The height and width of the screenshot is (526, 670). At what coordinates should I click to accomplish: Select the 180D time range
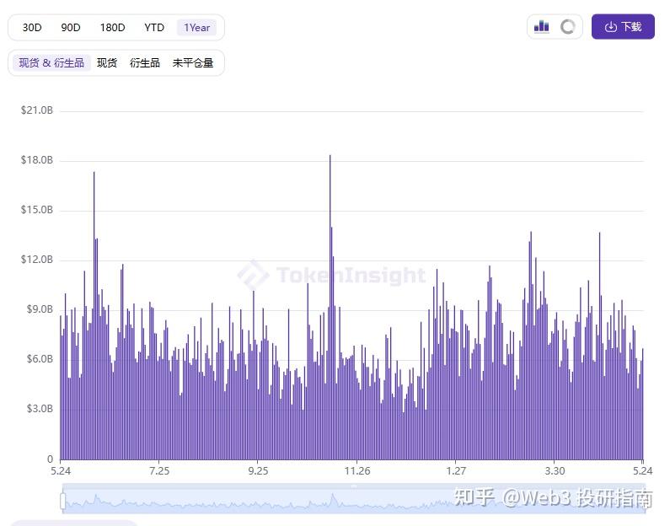tap(112, 27)
